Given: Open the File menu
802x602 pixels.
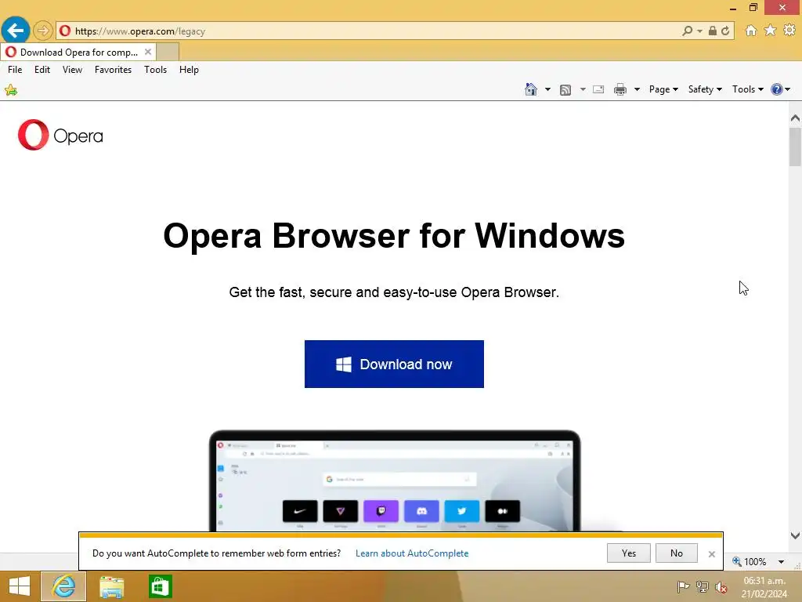Looking at the screenshot, I should (15, 70).
